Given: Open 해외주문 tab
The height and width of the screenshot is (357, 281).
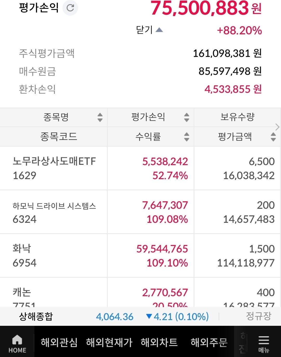Looking at the screenshot, I should tap(209, 342).
